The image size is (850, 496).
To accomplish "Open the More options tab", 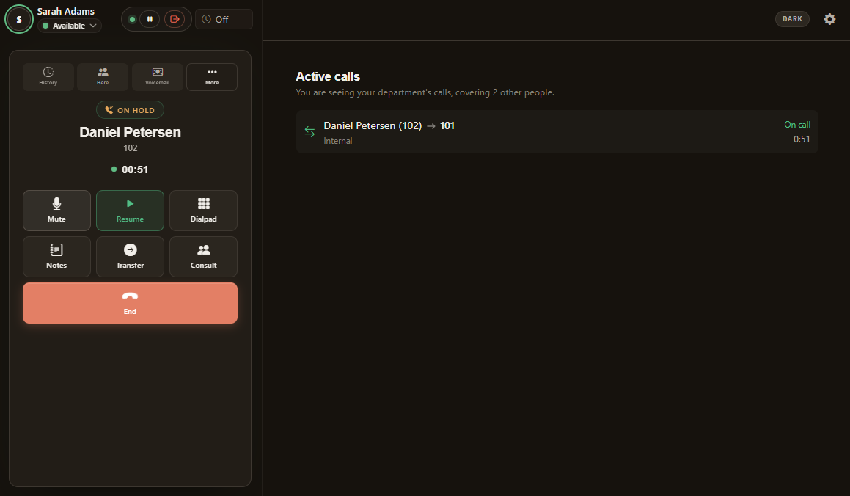I will (x=212, y=76).
